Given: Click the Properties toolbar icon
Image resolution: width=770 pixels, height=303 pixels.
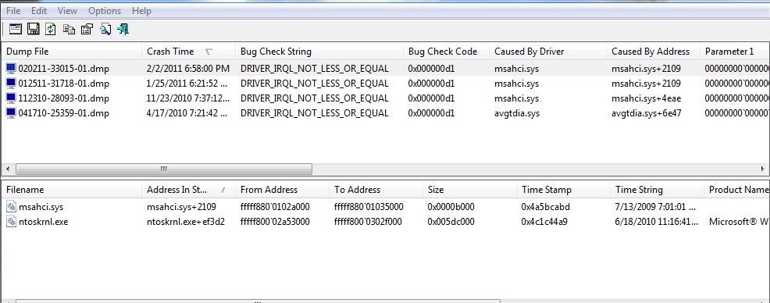Looking at the screenshot, I should [x=87, y=30].
